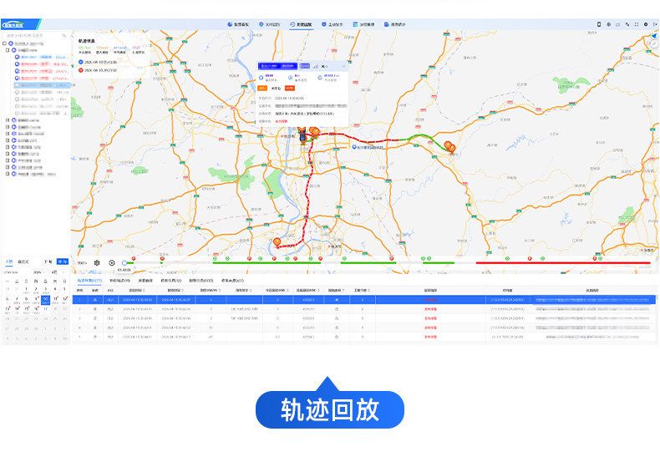Select date 11 in the calendar
Image resolution: width=660 pixels, height=457 pixels.
pos(55,300)
